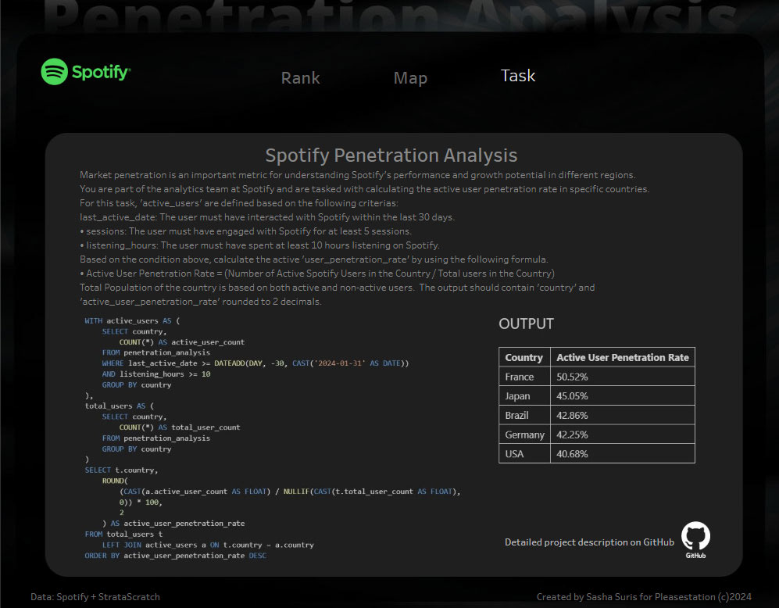Click the Japan table cell
779x608 pixels.
pyautogui.click(x=524, y=396)
